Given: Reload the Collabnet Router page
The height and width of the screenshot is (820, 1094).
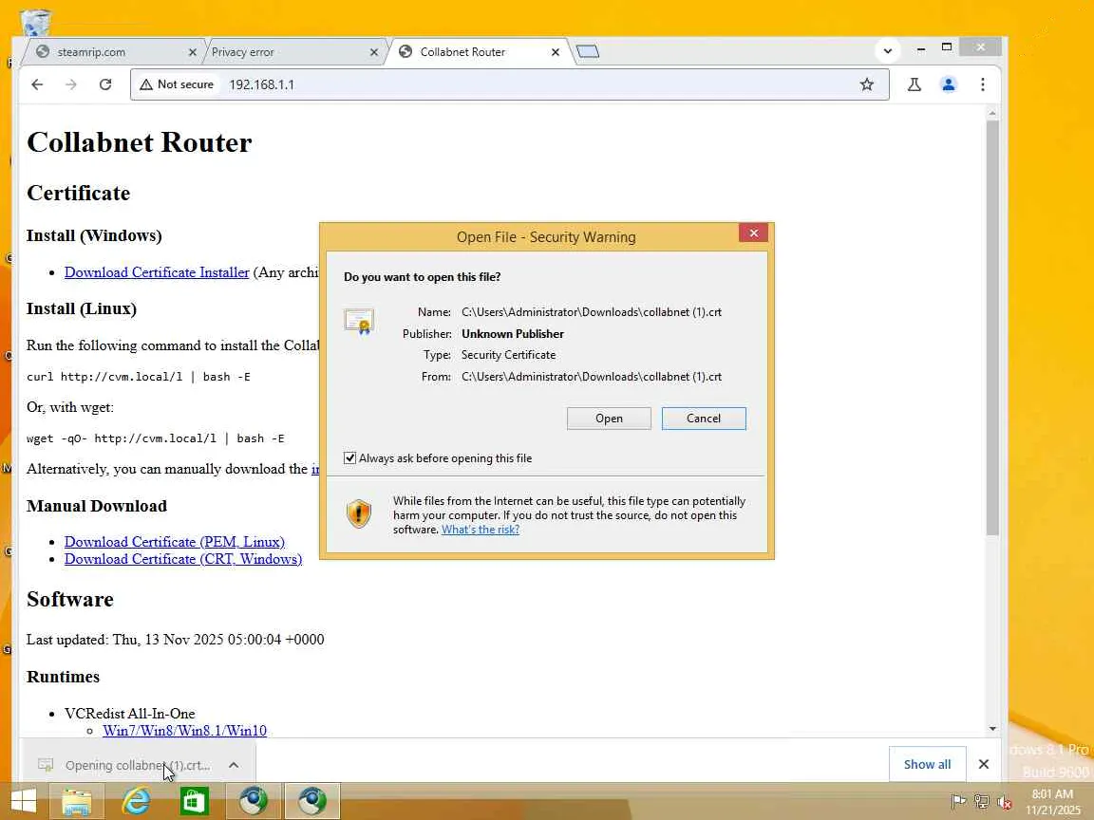Looking at the screenshot, I should point(105,84).
